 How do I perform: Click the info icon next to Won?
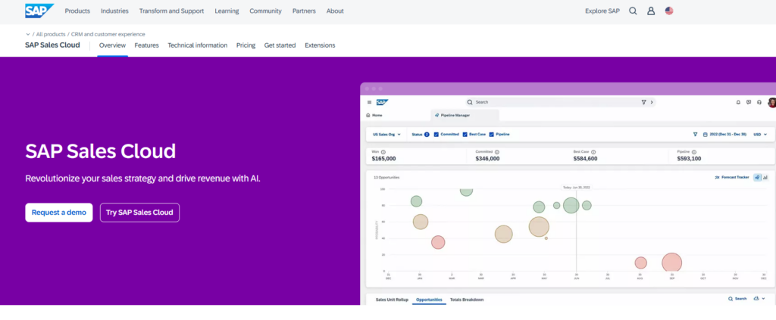coord(383,152)
